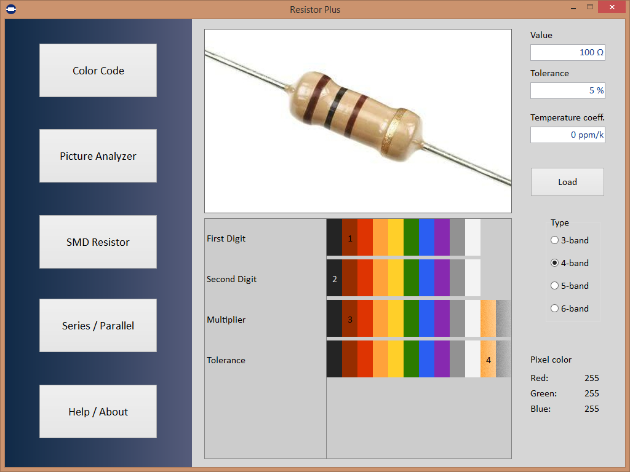Pick green swatch in Second Digit row
Screen dimensions: 630x472
click(412, 278)
